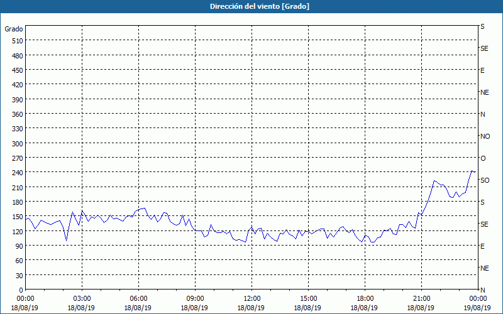Click the 0 value at the y-axis bottom
Screen dimensions: 503x314
pos(21,290)
